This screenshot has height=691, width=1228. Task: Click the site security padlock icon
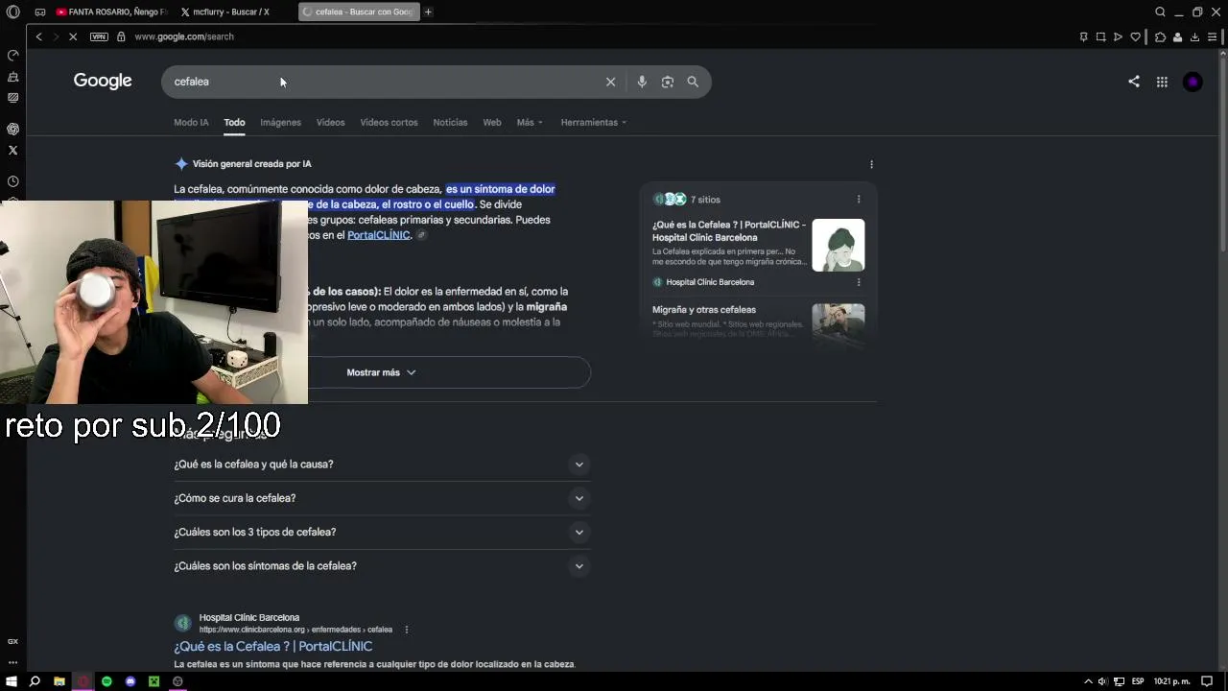[x=121, y=36]
